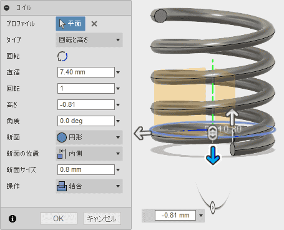Click the info icon at dialog bottom
This screenshot has width=284, height=230.
click(12, 219)
